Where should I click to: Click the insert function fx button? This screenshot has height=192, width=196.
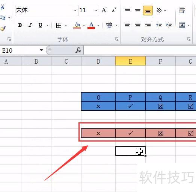[78, 50]
